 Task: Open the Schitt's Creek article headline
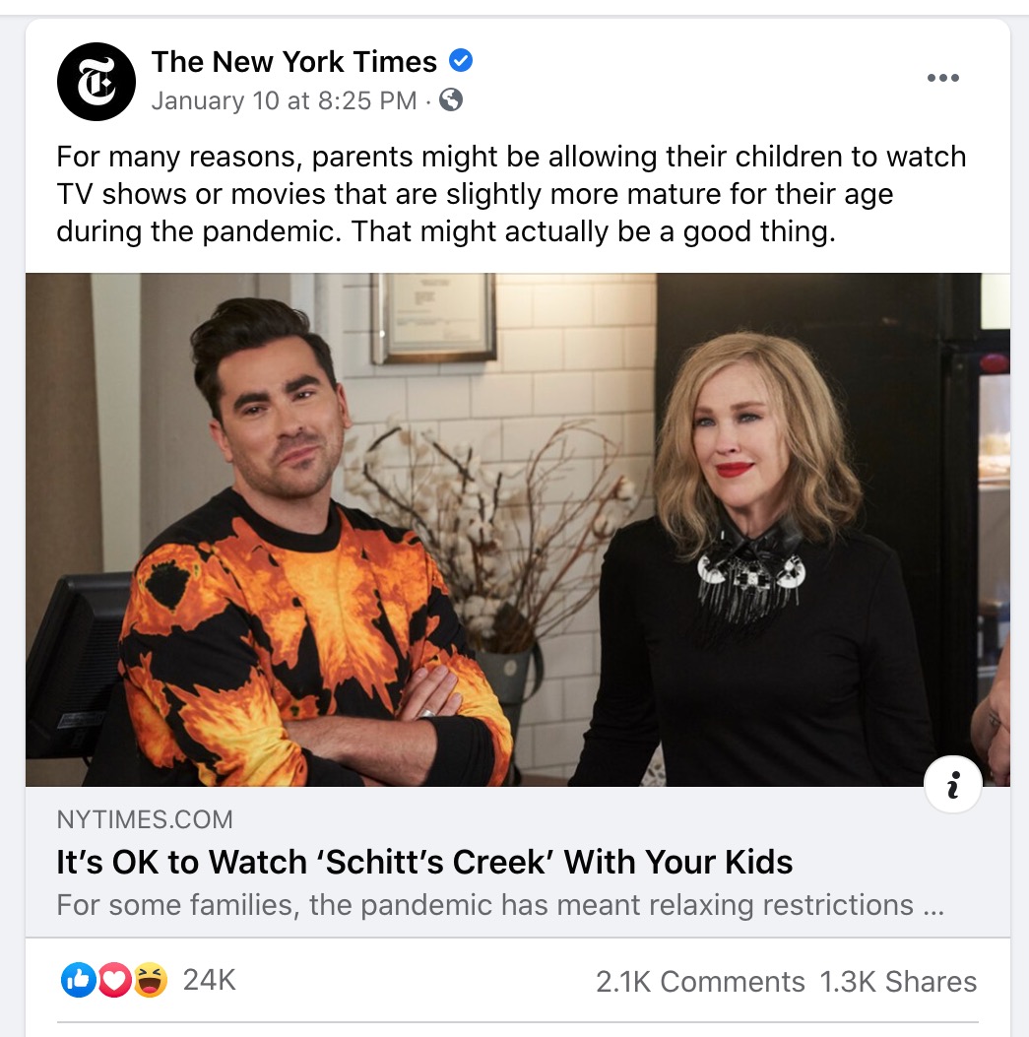click(424, 863)
